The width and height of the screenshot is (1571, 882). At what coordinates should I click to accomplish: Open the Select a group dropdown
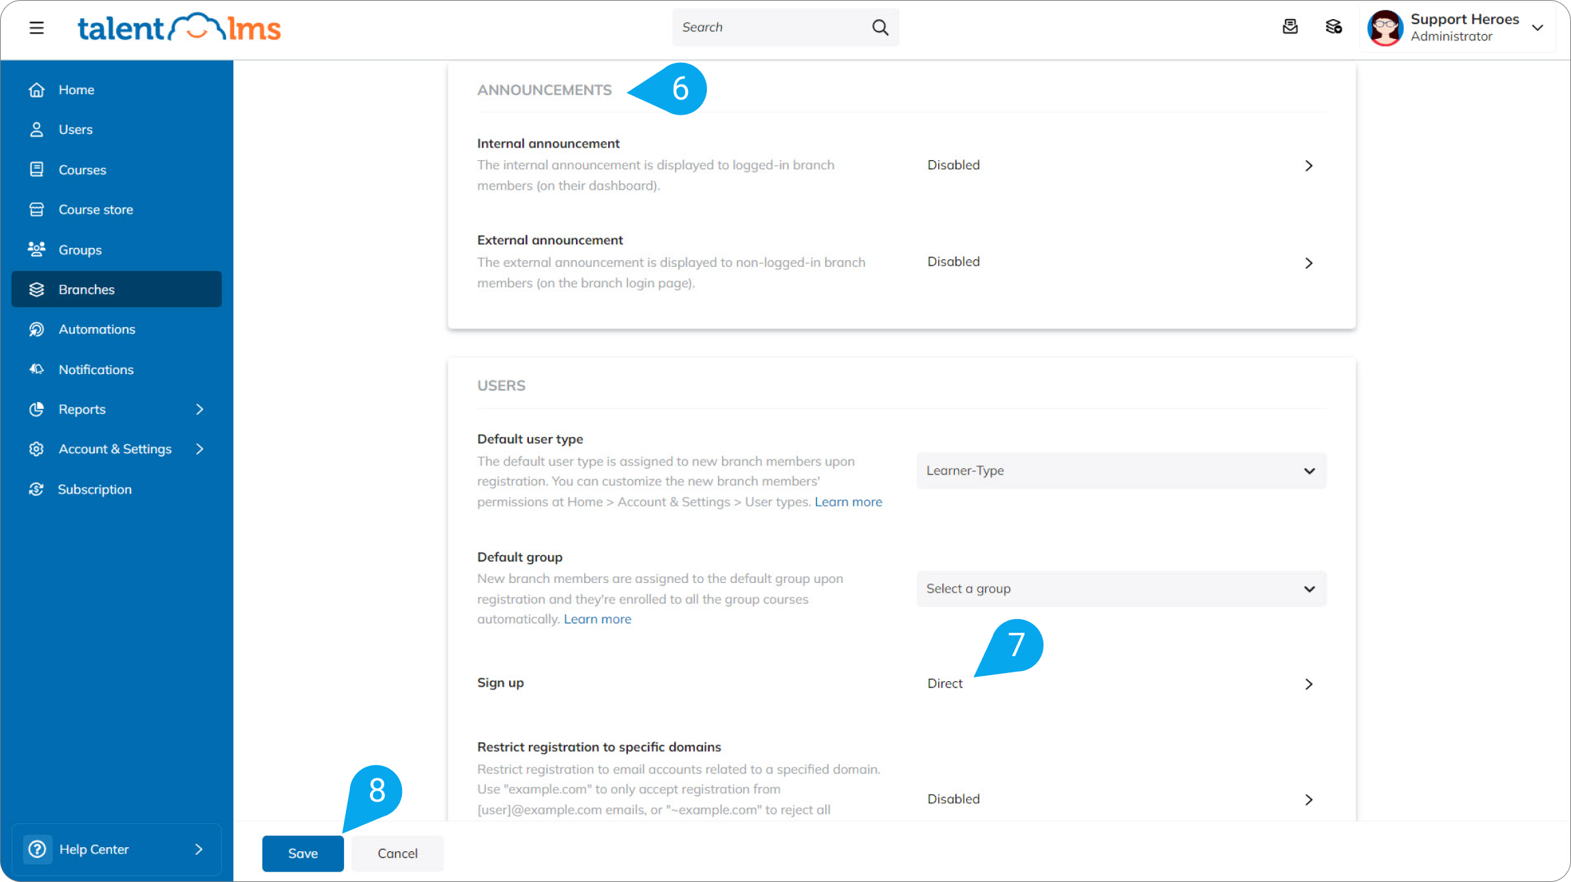(1121, 588)
